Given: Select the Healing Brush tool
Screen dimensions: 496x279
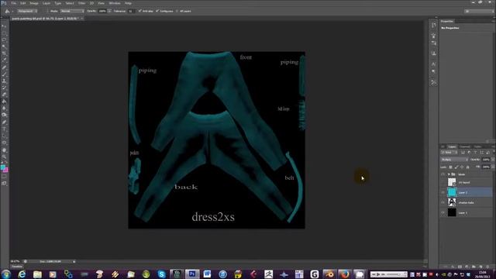Looking at the screenshot, I should 4,67.
